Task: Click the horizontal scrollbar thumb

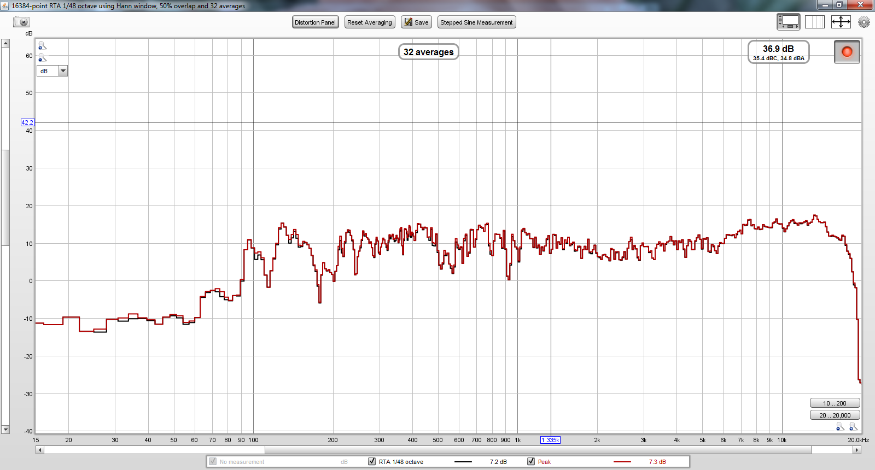Action: pyautogui.click(x=538, y=450)
